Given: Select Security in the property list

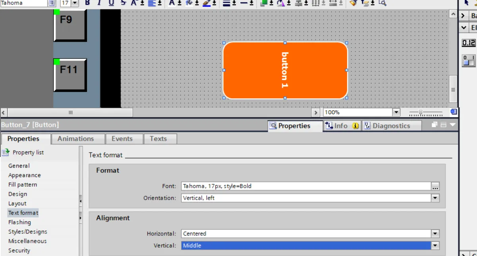Looking at the screenshot, I should tap(19, 250).
